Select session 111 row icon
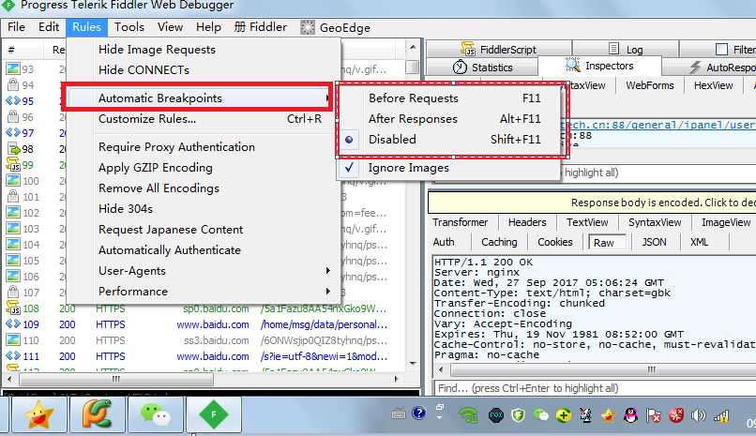Viewport: 756px width, 436px height. (x=13, y=356)
